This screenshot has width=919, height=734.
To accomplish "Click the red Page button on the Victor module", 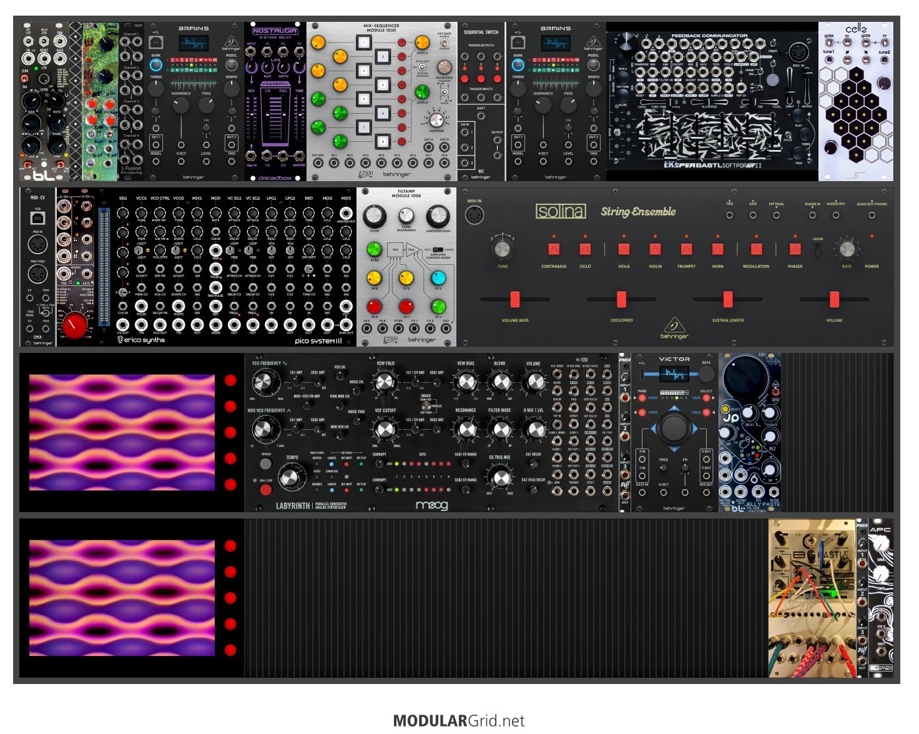I will 642,398.
